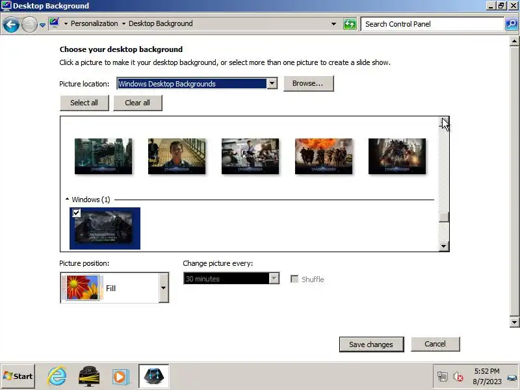Open the Picture position Fill dropdown

(164, 288)
